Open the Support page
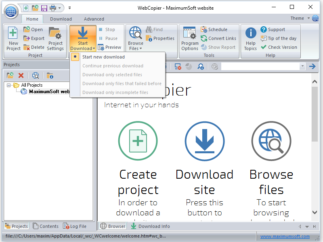This screenshot has height=242, width=323. pos(273,29)
